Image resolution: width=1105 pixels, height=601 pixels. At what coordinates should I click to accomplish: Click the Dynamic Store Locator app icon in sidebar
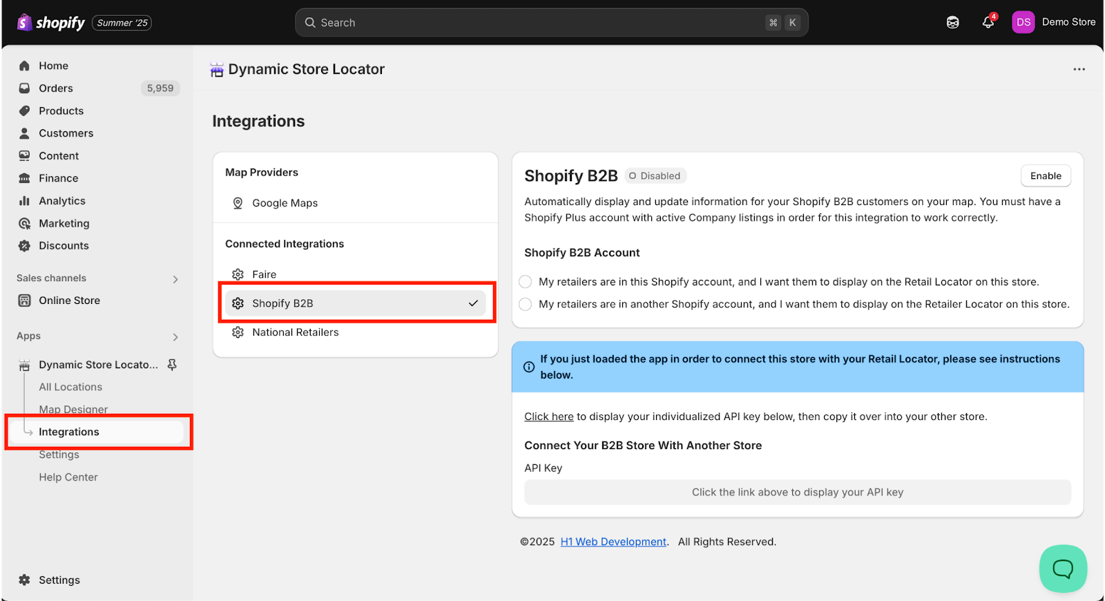pos(24,365)
